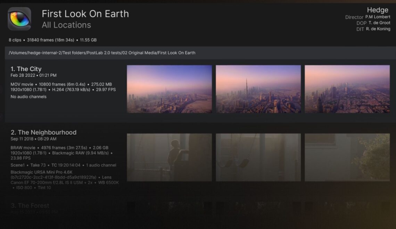Select the clip title 2. The Neighbourhood
The image size is (396, 229).
coord(43,132)
